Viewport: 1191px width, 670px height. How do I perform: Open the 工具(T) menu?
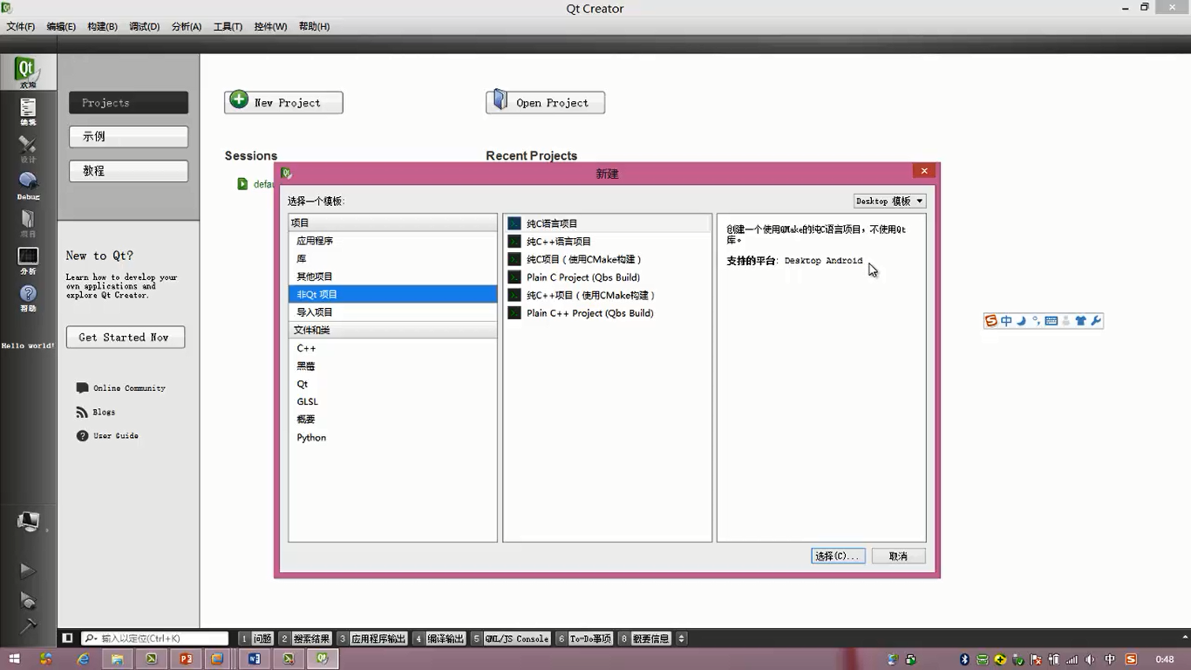(x=228, y=26)
